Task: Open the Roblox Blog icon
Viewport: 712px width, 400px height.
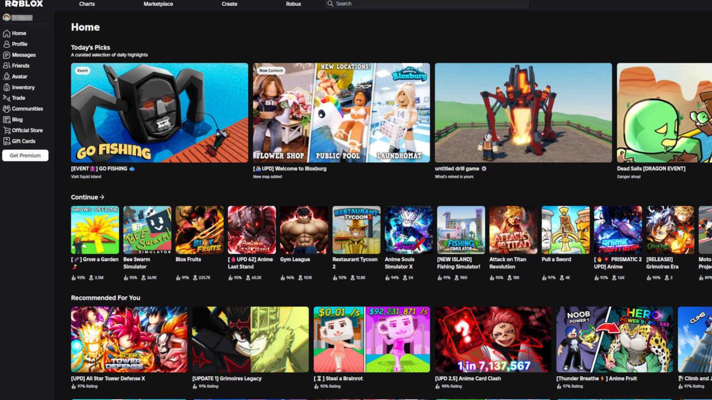Action: coord(8,119)
